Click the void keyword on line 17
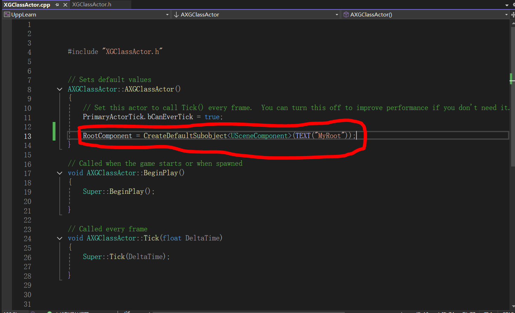515x313 pixels. click(75, 173)
